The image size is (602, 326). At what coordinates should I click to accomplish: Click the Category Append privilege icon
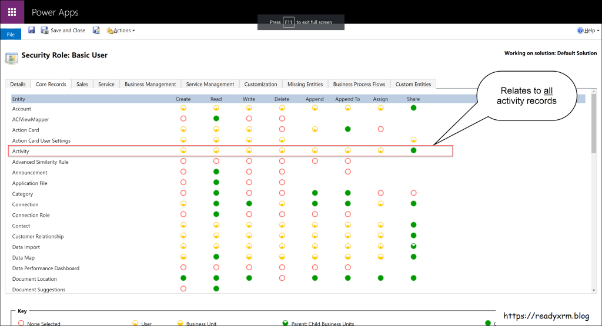click(315, 193)
